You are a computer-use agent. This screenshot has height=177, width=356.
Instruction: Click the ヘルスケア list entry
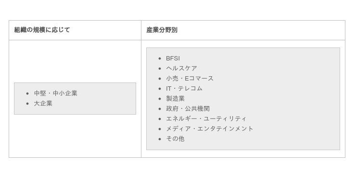[181, 69]
